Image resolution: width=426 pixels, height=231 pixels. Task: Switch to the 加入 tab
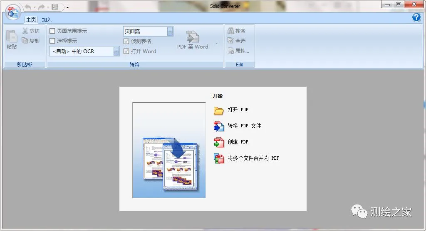click(47, 19)
